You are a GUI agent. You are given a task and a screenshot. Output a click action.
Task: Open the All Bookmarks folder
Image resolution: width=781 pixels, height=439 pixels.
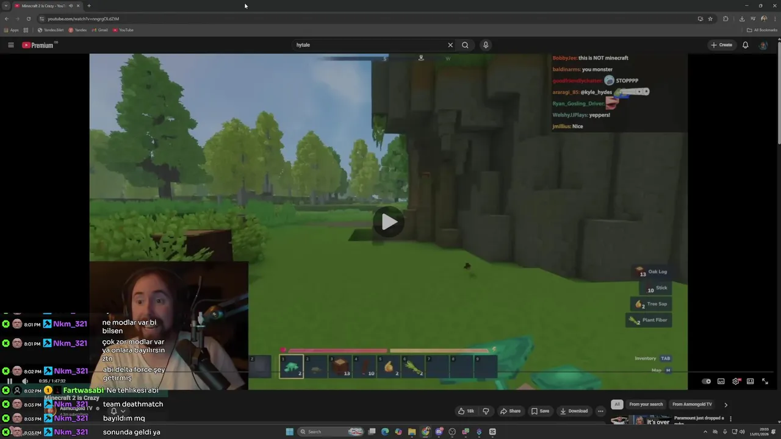click(762, 30)
